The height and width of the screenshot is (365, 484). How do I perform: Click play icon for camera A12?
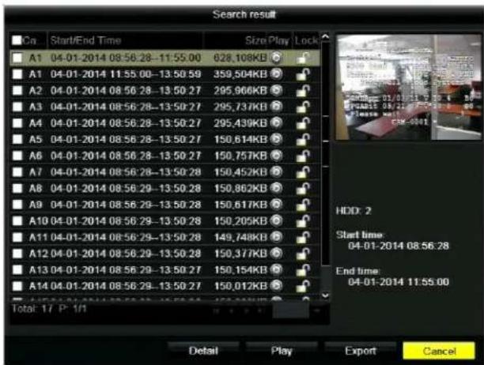pos(276,254)
